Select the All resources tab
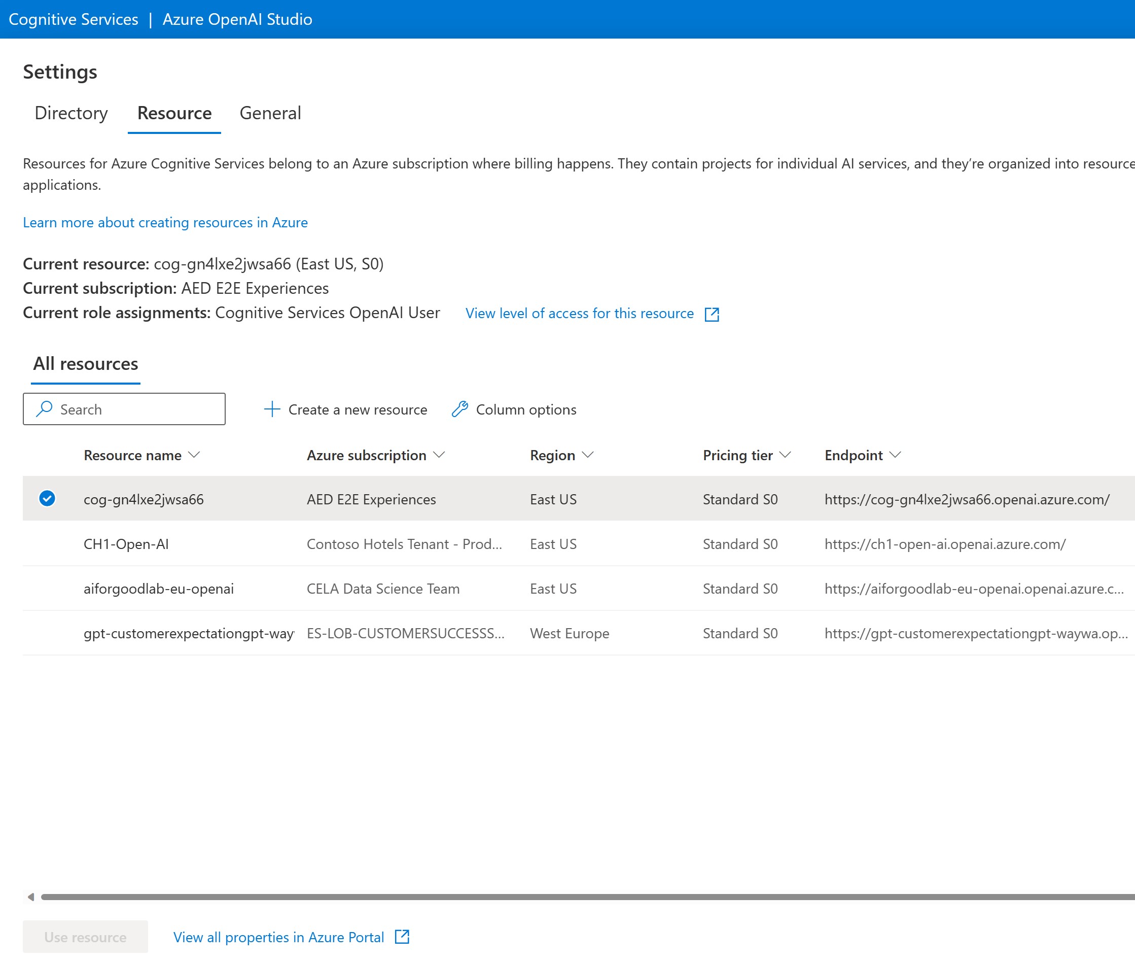The image size is (1135, 962). pos(85,363)
